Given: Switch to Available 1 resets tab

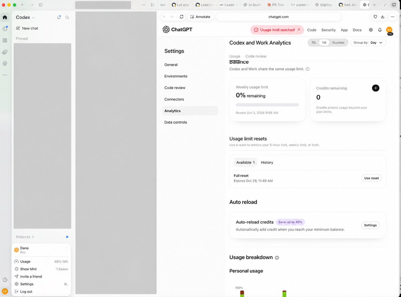Looking at the screenshot, I should pyautogui.click(x=245, y=162).
